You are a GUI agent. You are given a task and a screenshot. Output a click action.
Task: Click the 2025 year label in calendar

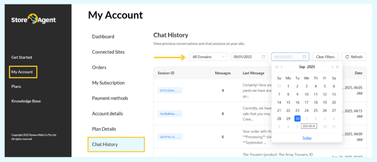point(311,67)
